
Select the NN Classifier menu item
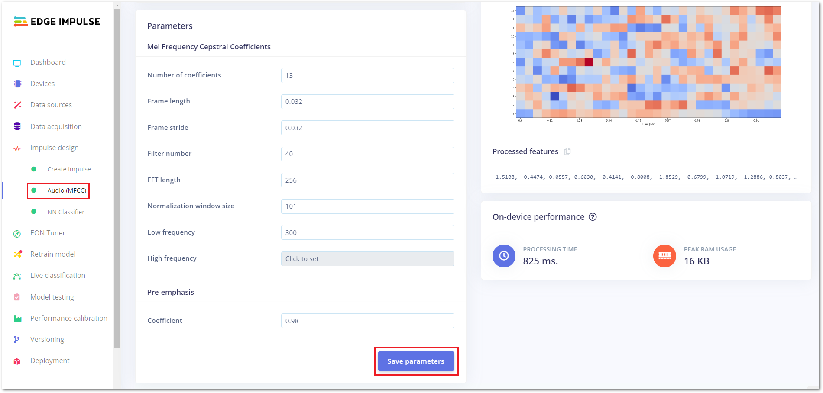[66, 212]
